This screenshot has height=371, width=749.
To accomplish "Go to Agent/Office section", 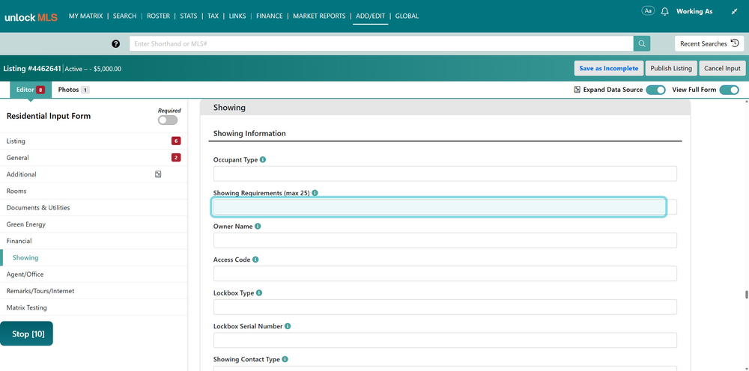I will click(94, 275).
